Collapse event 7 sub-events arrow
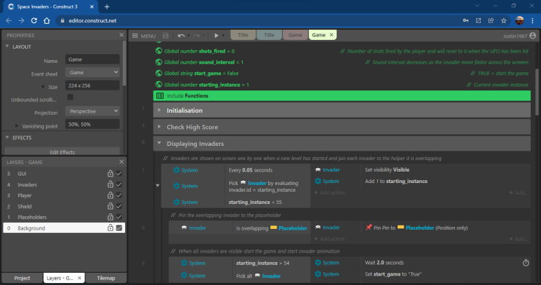The width and height of the screenshot is (541, 285). click(158, 186)
